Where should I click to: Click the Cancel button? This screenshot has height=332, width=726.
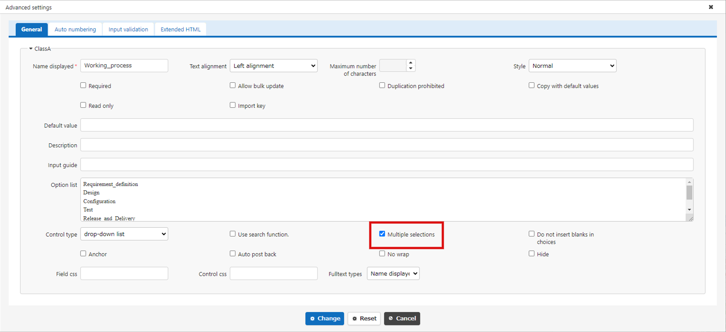tap(402, 318)
